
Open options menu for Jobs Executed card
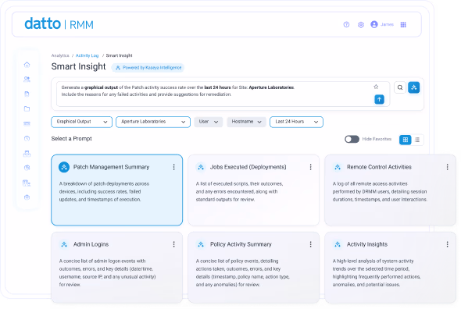(x=310, y=167)
